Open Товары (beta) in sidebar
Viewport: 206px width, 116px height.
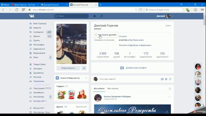(39, 64)
